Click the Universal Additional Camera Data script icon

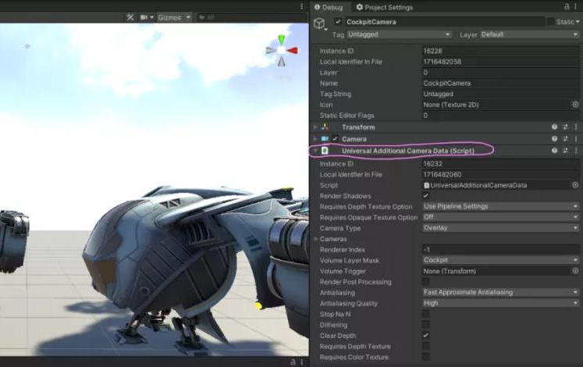pos(325,151)
